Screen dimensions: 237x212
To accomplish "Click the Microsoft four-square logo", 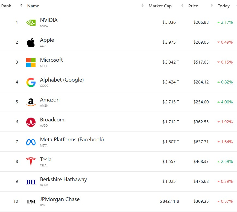I will click(x=31, y=62).
